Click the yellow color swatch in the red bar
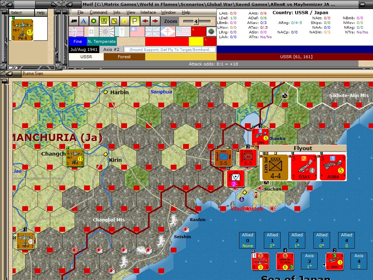 click(196, 41)
